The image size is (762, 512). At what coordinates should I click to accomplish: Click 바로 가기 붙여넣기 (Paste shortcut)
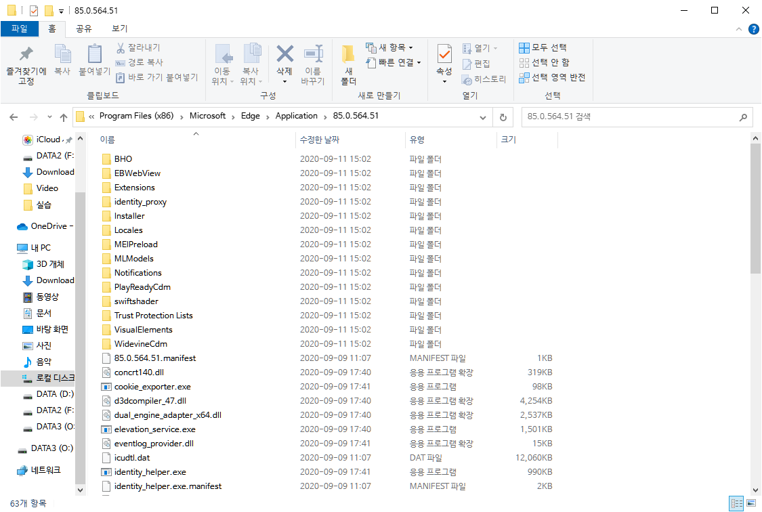pyautogui.click(x=157, y=77)
